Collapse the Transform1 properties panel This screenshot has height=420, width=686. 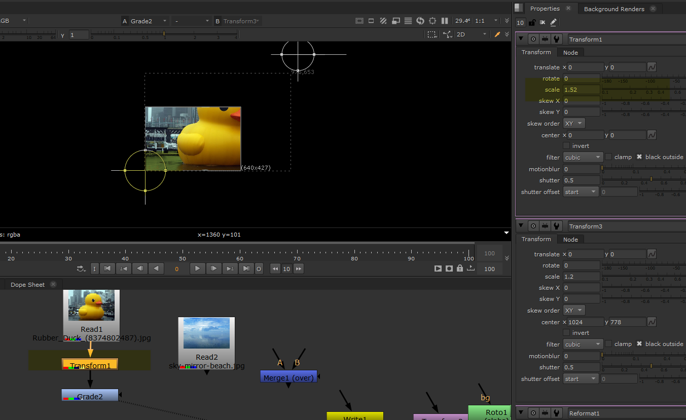coord(521,39)
